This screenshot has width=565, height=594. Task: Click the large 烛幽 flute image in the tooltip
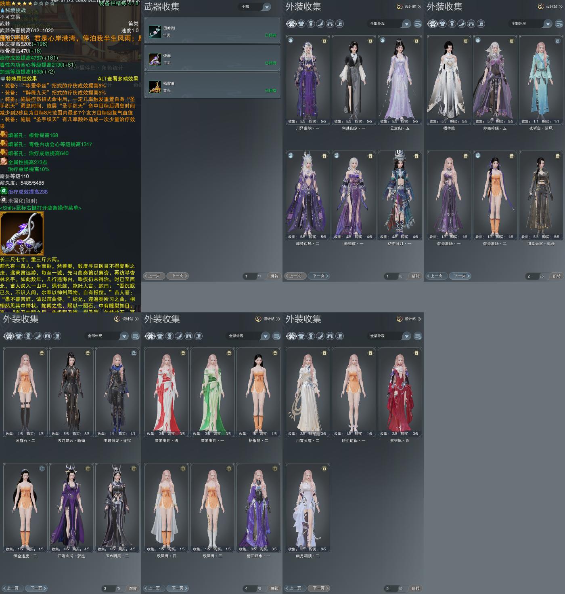22,234
